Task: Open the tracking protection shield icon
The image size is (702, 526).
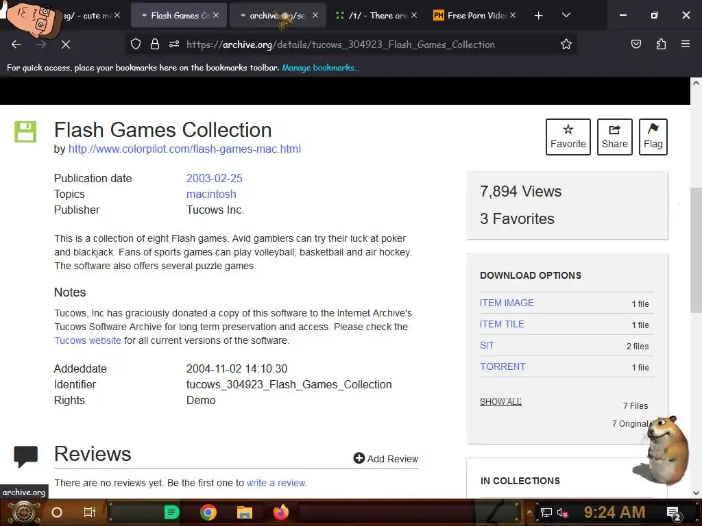Action: 136,44
